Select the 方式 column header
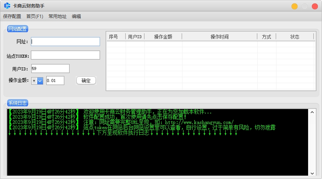The height and width of the screenshot is (179, 322). pos(267,37)
